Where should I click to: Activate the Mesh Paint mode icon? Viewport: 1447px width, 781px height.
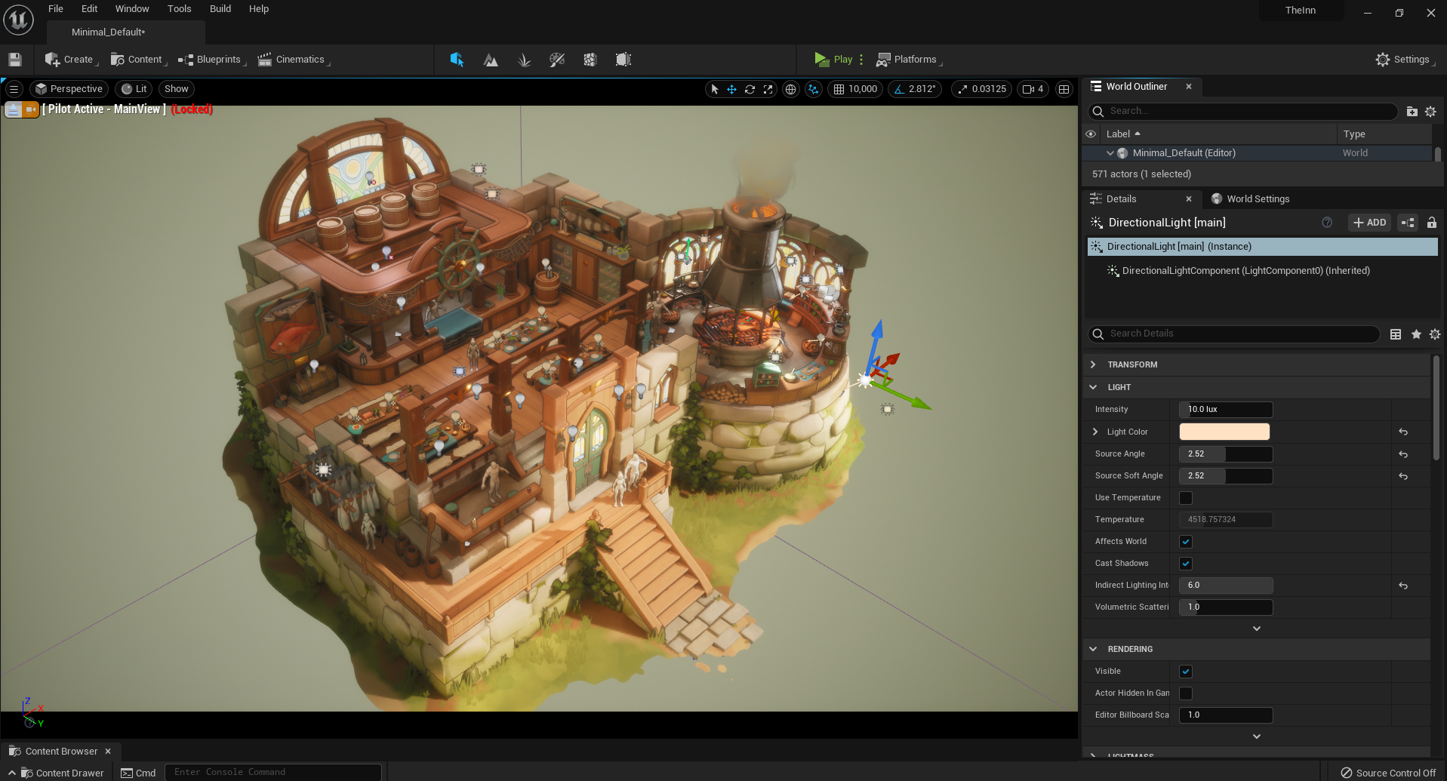point(557,60)
